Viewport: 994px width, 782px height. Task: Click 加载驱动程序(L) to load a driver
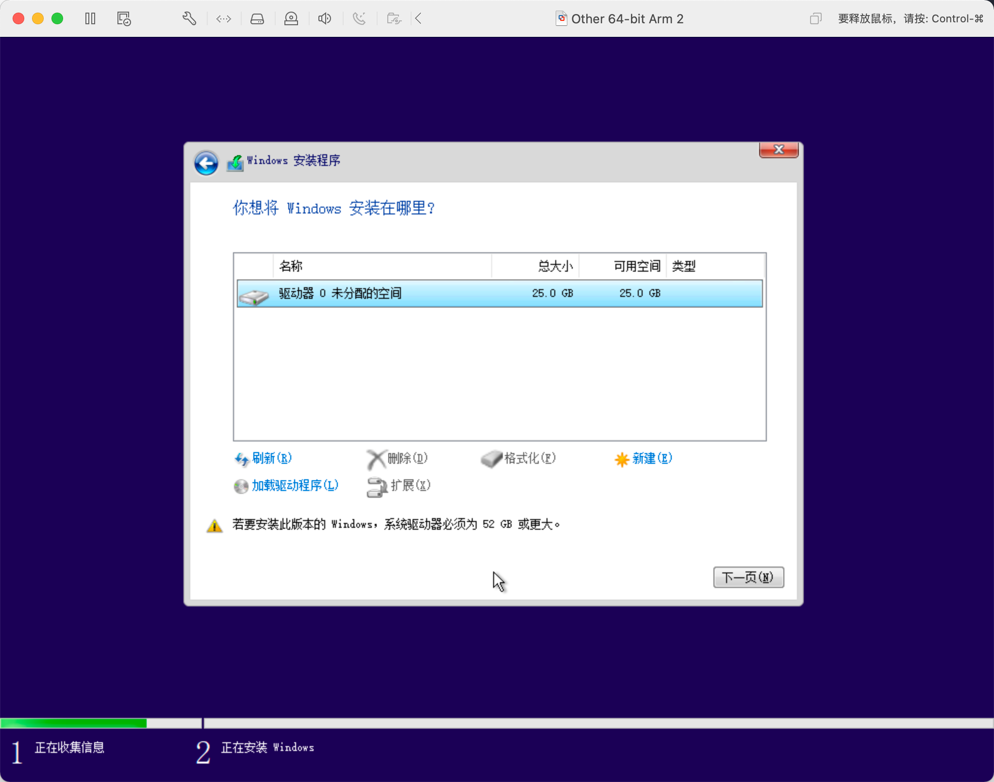click(295, 486)
